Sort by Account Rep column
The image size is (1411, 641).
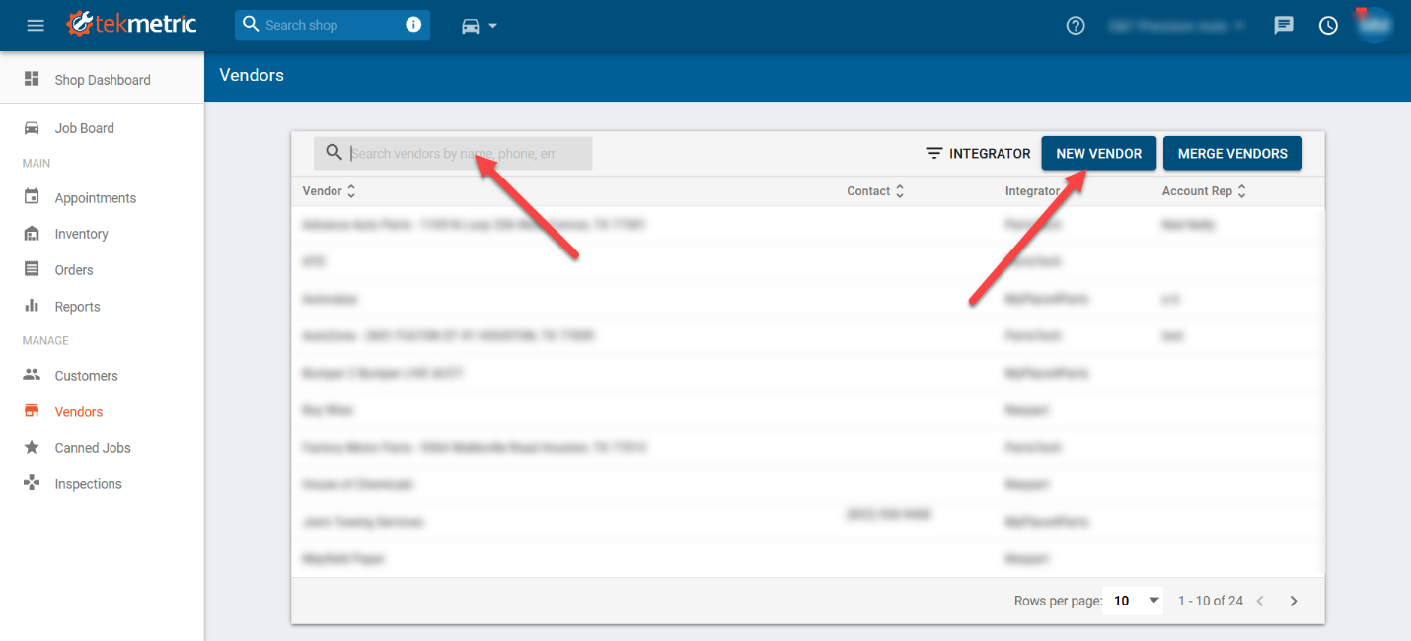point(1204,191)
